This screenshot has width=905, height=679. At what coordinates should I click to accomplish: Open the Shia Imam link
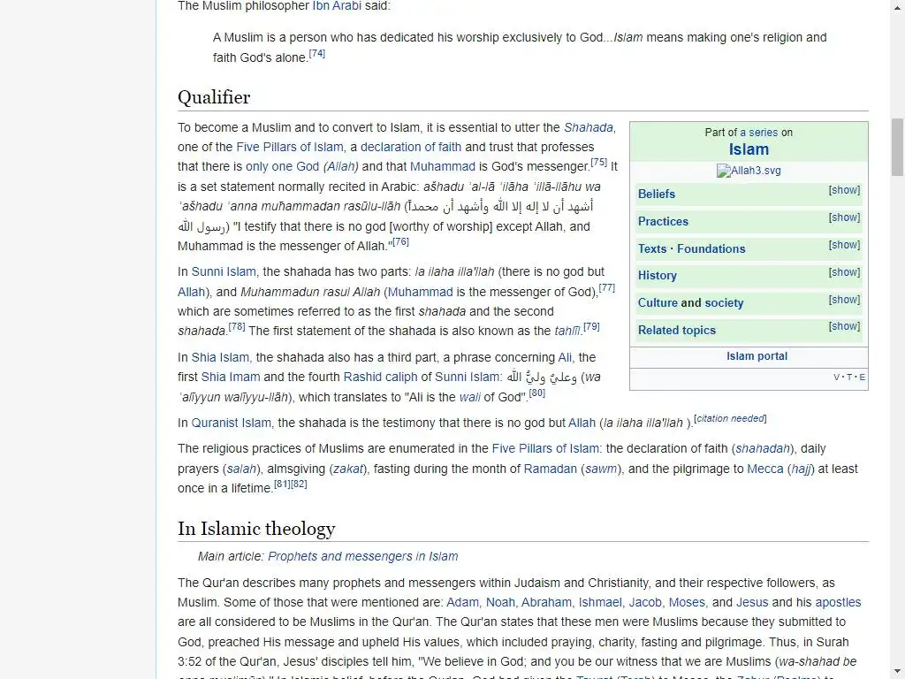(x=231, y=378)
